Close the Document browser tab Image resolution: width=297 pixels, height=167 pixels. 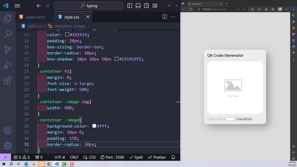(221, 4)
